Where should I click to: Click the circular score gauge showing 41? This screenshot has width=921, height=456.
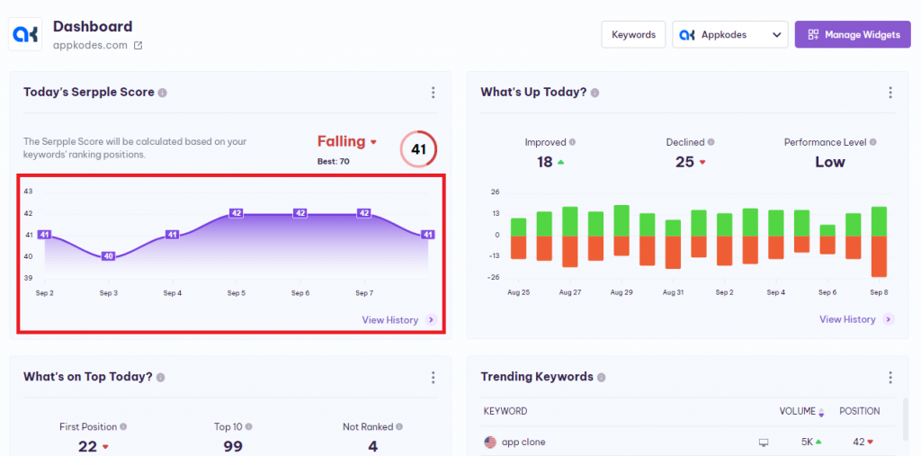(418, 149)
